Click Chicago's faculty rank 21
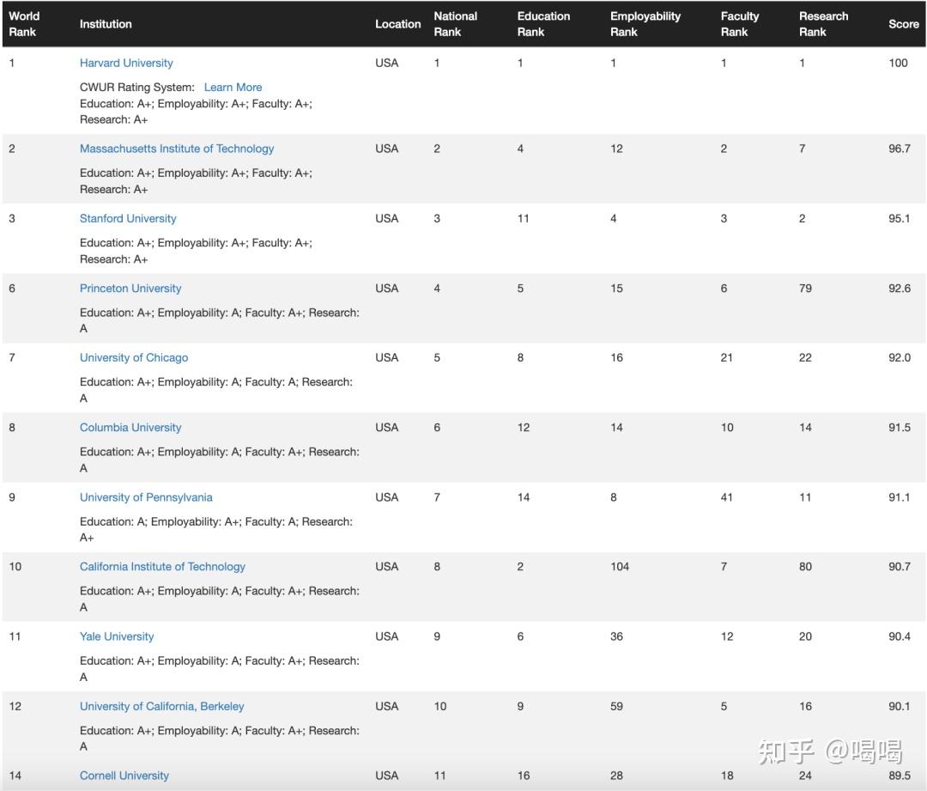Viewport: 927px width, 791px height. [x=727, y=357]
